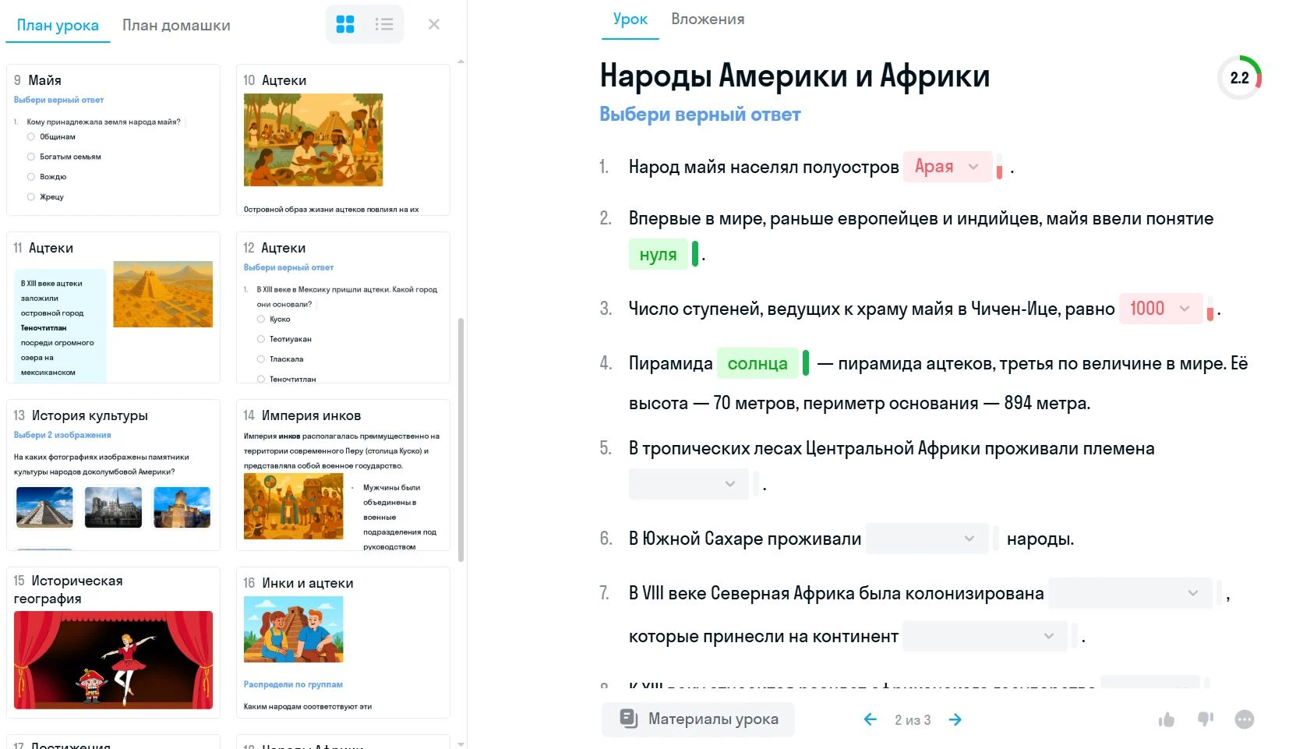The image size is (1289, 749).
Task: Go to previous page arrow
Action: (x=871, y=719)
